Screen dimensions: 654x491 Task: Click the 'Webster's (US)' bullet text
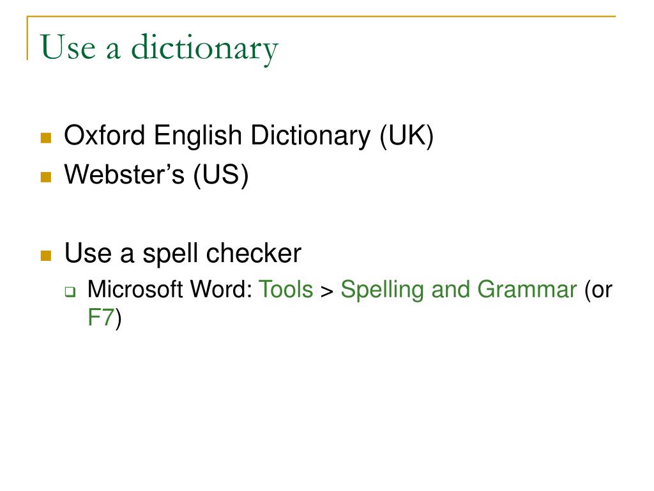pyautogui.click(x=156, y=175)
